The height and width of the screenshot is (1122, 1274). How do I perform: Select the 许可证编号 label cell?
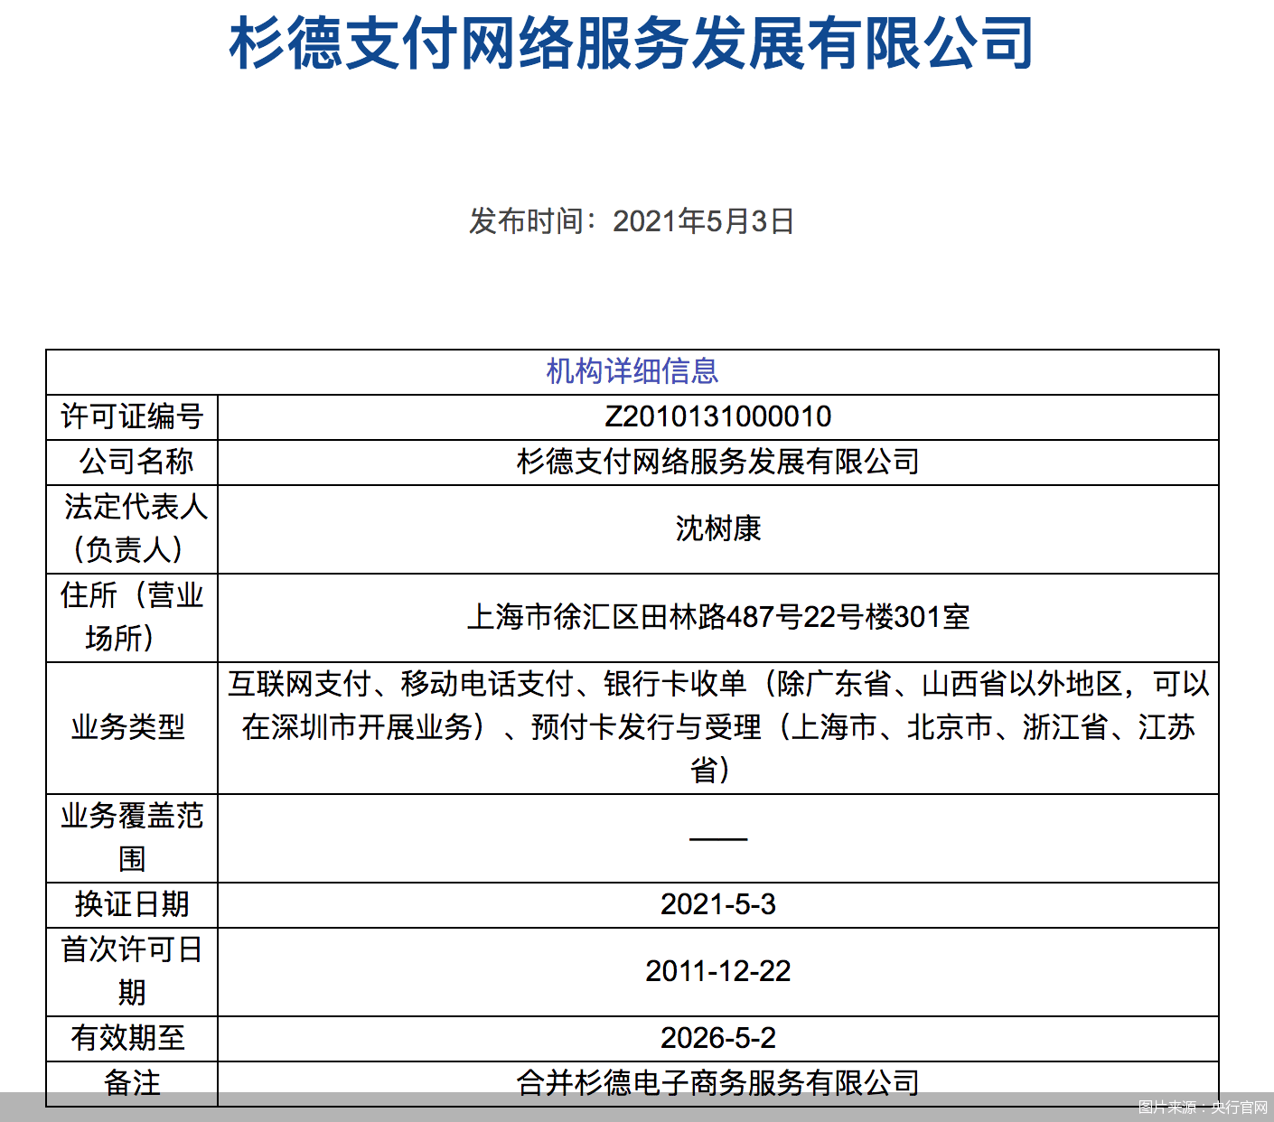coord(132,416)
